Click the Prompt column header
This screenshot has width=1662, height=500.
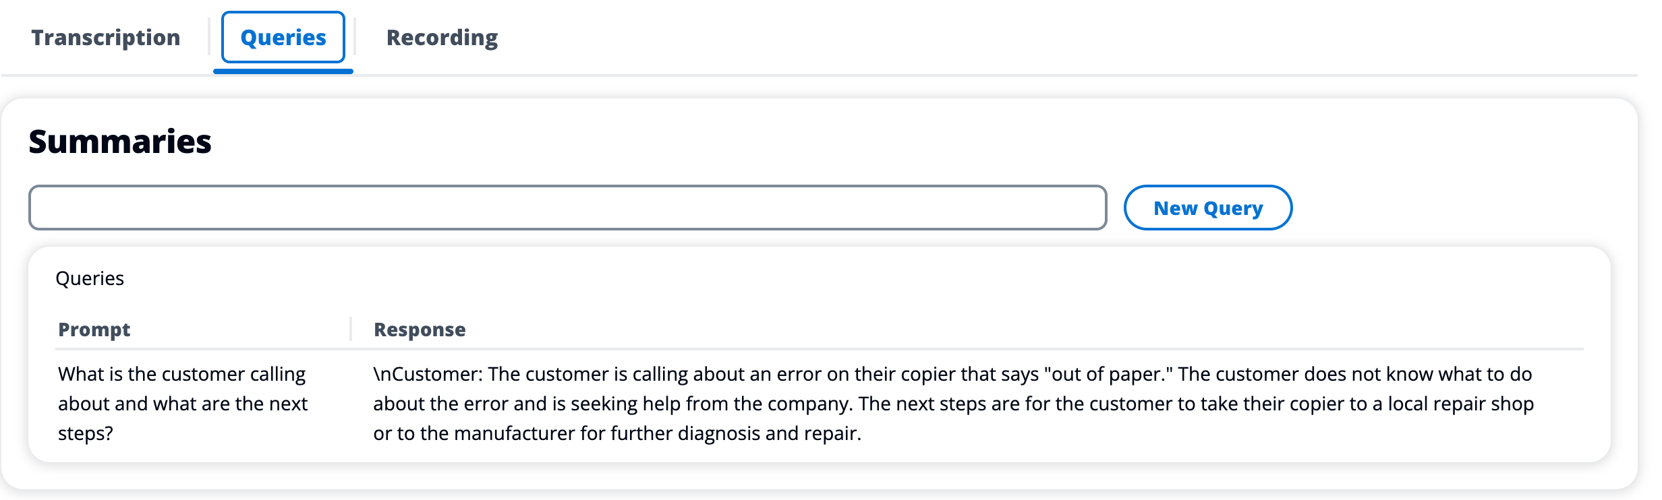click(x=94, y=330)
